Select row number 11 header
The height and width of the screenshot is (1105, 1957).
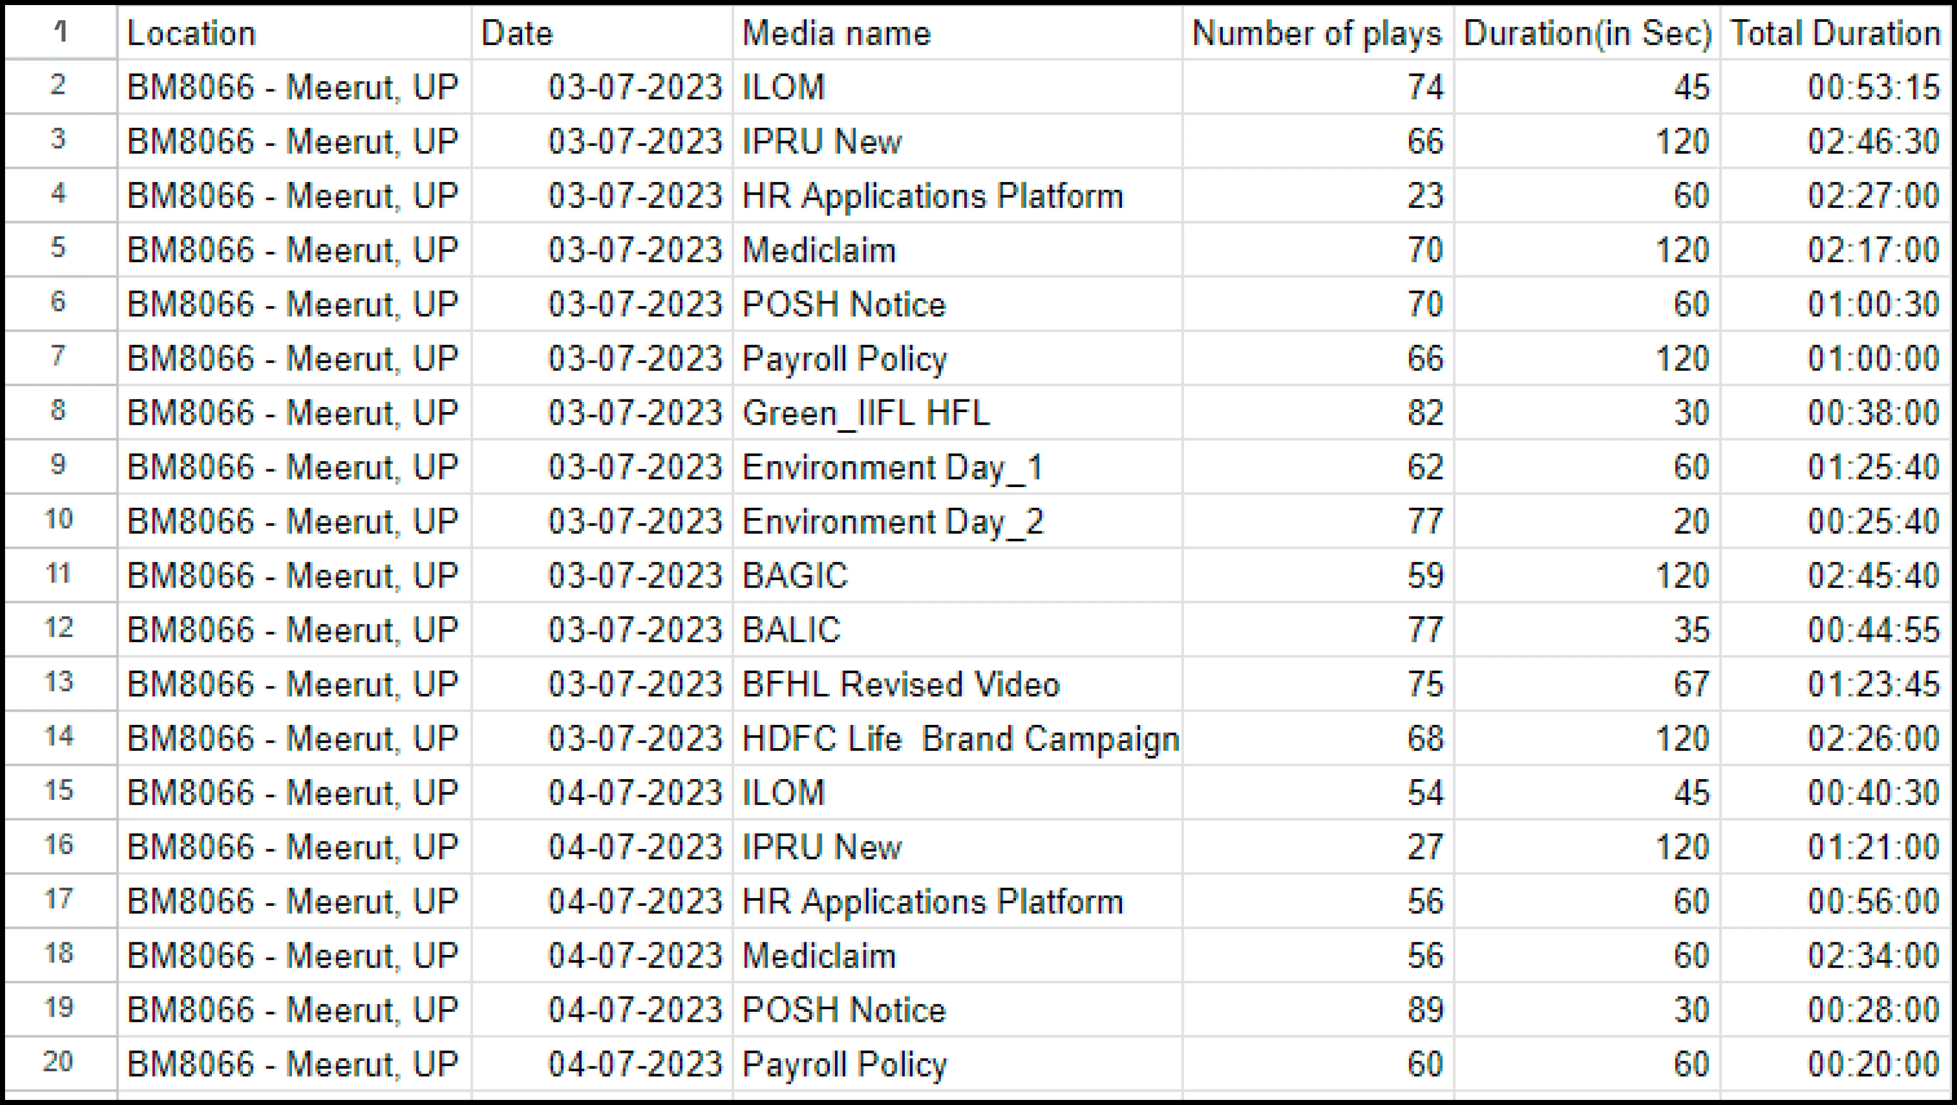click(61, 575)
